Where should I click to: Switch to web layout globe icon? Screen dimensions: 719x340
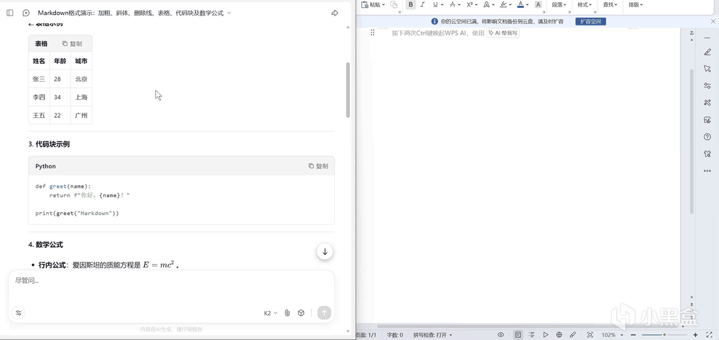click(559, 335)
